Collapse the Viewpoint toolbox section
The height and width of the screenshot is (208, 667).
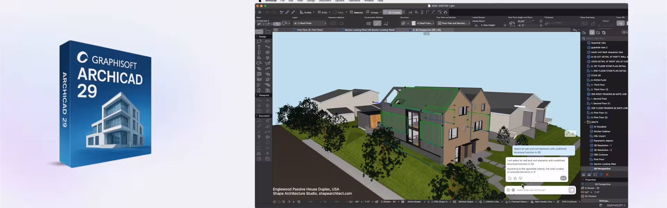(x=257, y=95)
